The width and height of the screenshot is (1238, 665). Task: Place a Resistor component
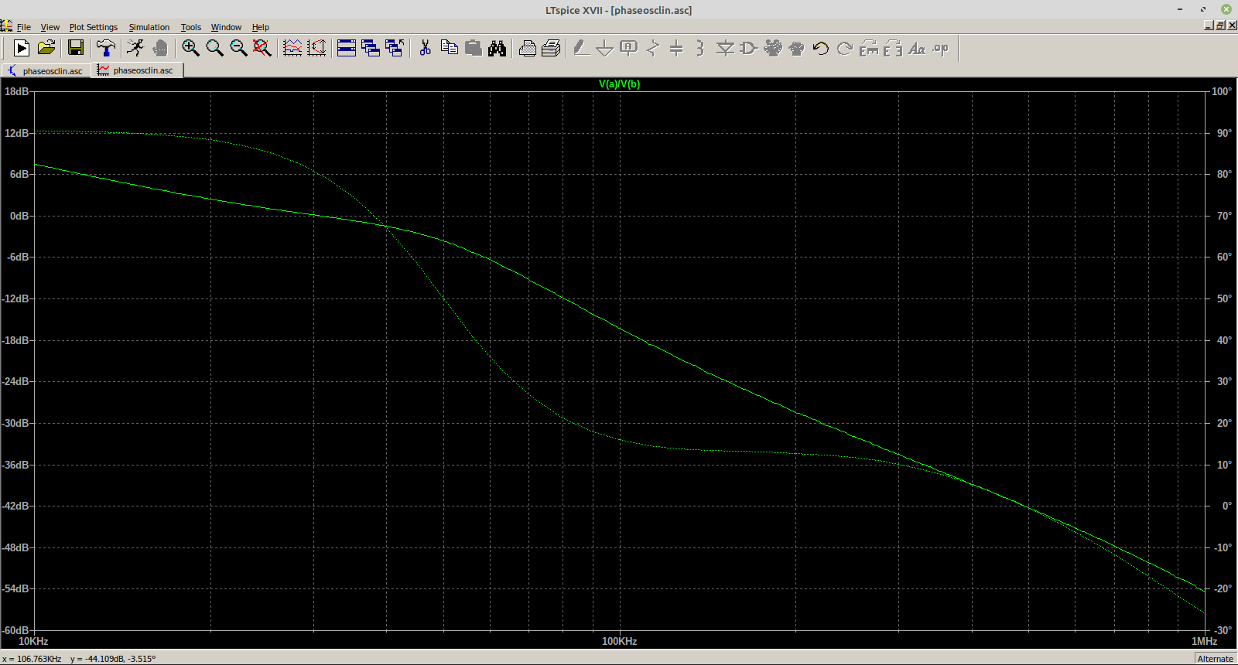[653, 48]
